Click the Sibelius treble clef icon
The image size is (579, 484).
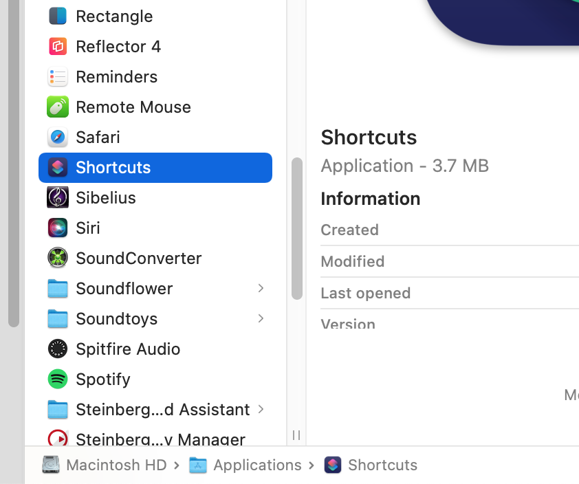tap(58, 197)
